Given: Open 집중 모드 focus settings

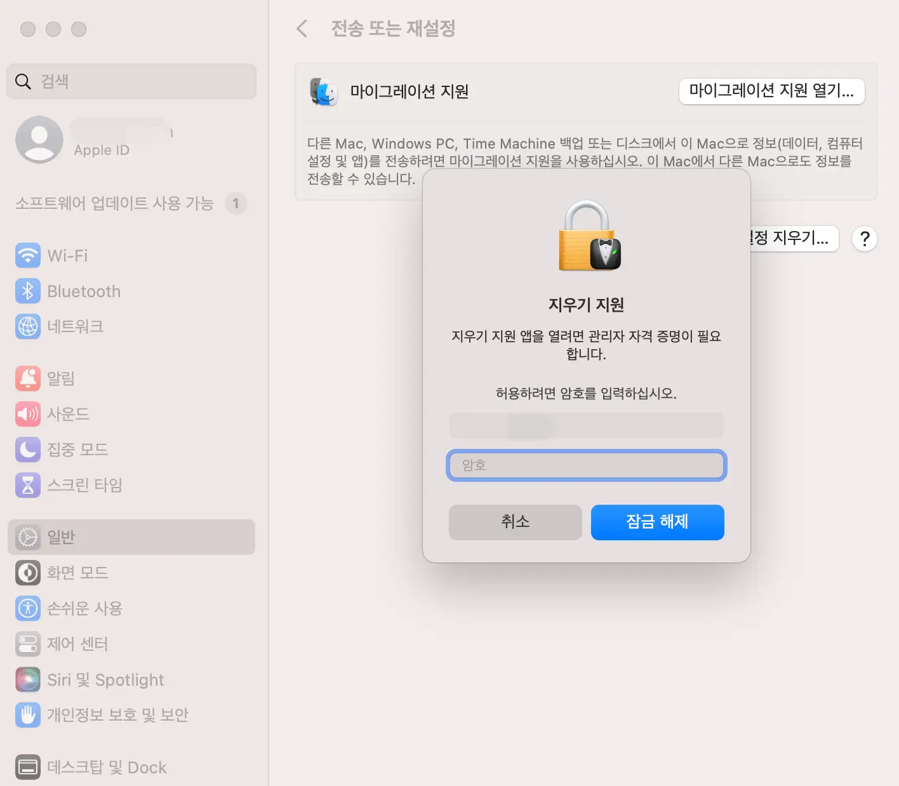Looking at the screenshot, I should pos(78,450).
